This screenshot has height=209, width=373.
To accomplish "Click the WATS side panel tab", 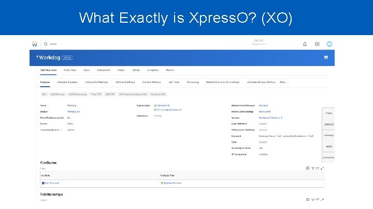I will pyautogui.click(x=328, y=147).
